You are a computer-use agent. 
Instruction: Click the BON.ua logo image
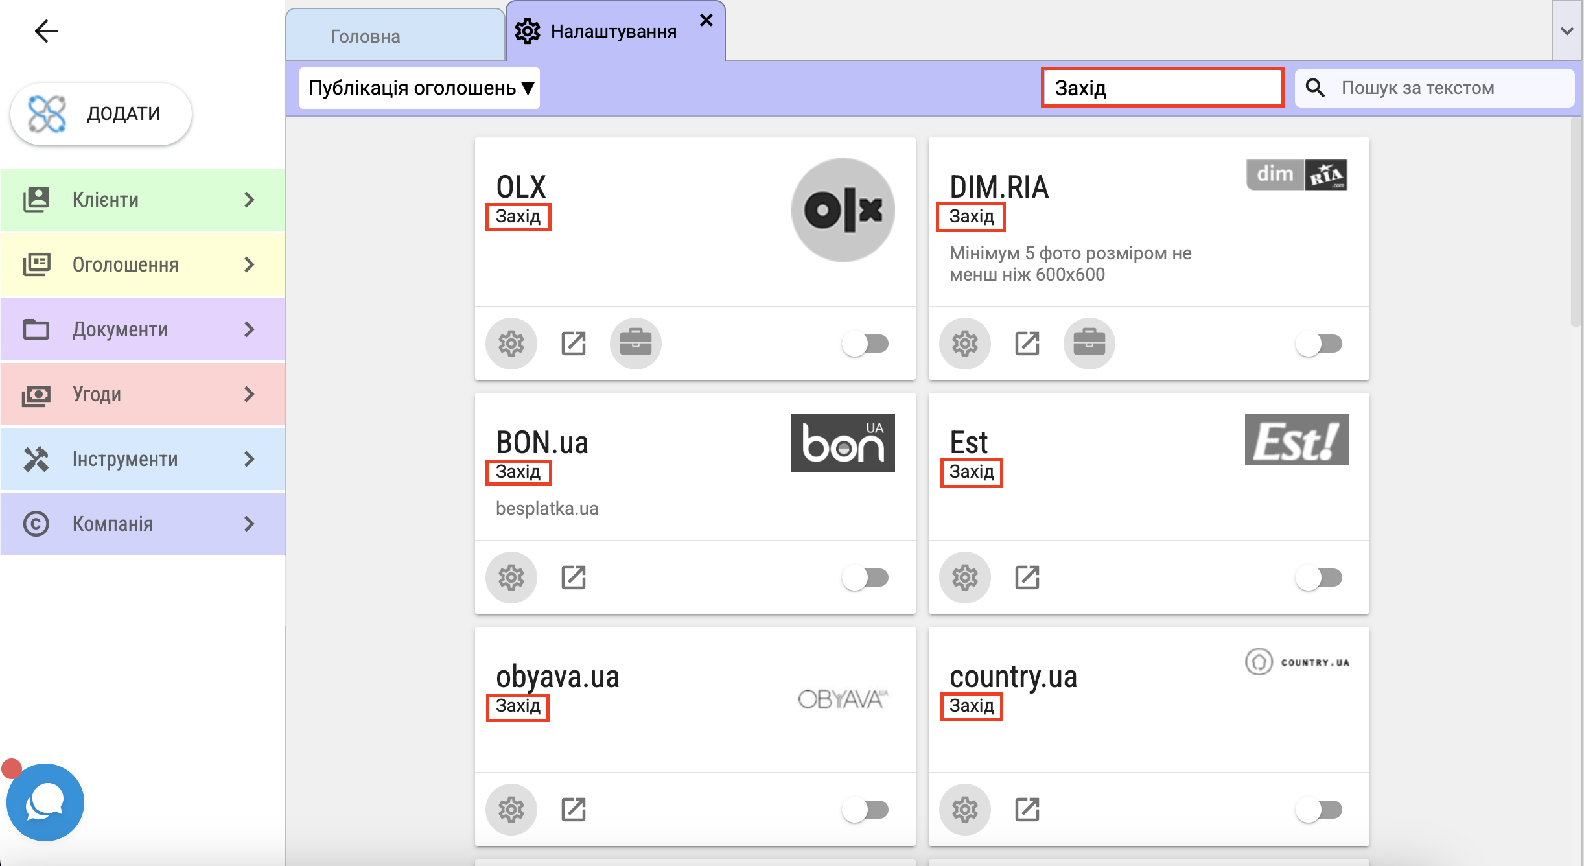(x=843, y=443)
